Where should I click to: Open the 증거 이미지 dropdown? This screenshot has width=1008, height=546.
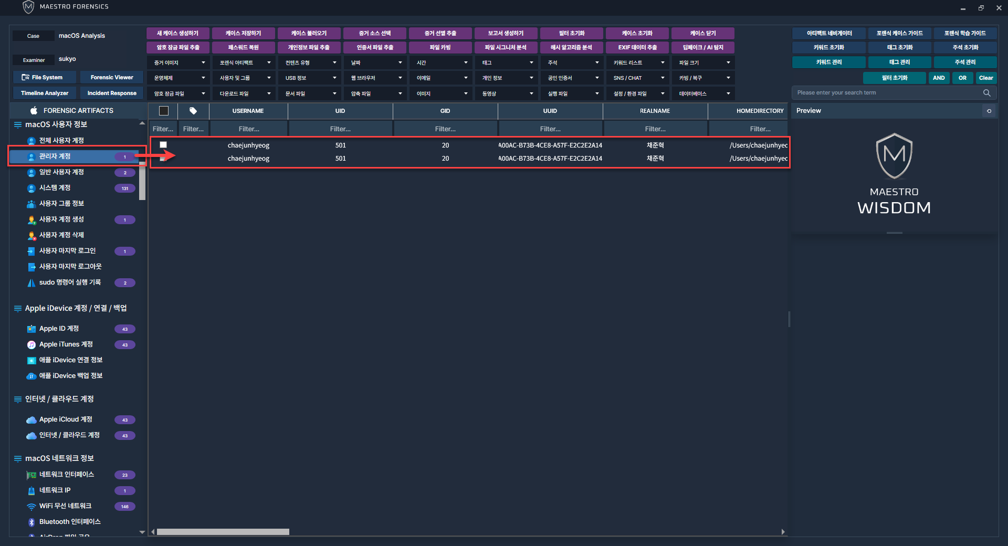tap(179, 62)
